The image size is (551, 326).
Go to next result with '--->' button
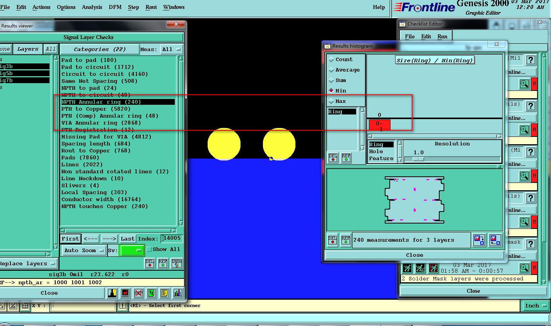click(x=109, y=239)
